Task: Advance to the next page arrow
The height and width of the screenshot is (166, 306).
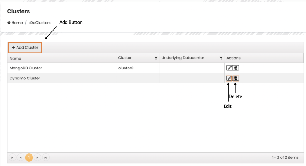Action: (37, 157)
